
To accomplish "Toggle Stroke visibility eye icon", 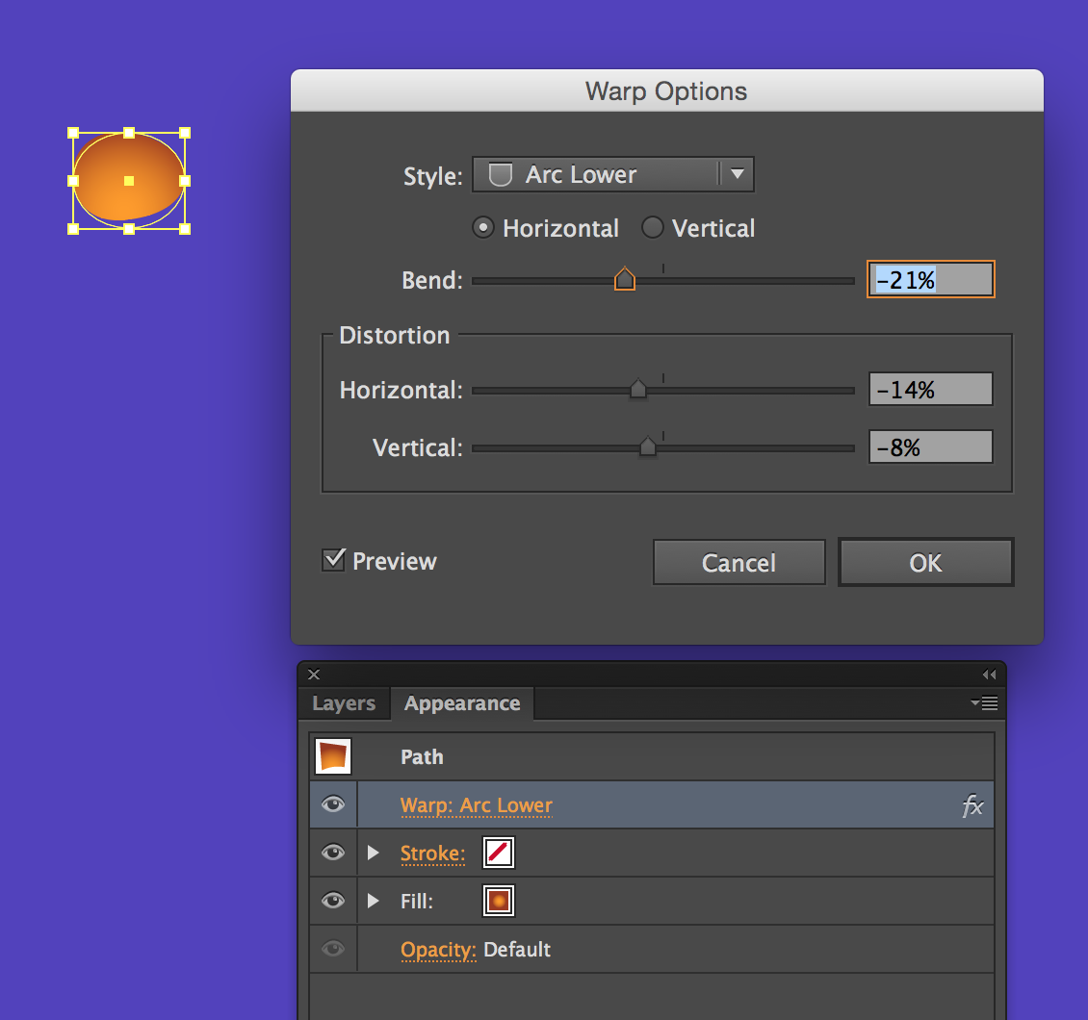I will [333, 853].
